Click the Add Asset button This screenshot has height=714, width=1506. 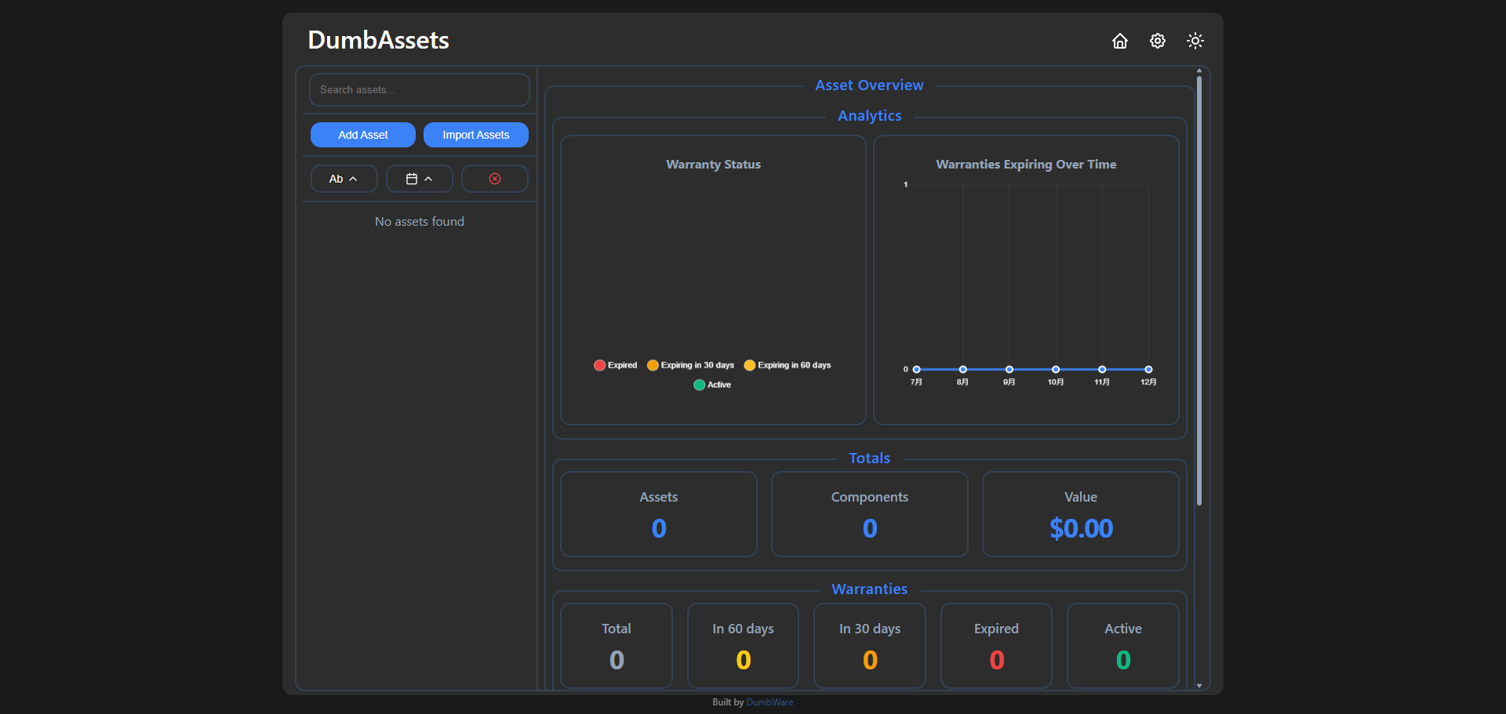pyautogui.click(x=363, y=135)
